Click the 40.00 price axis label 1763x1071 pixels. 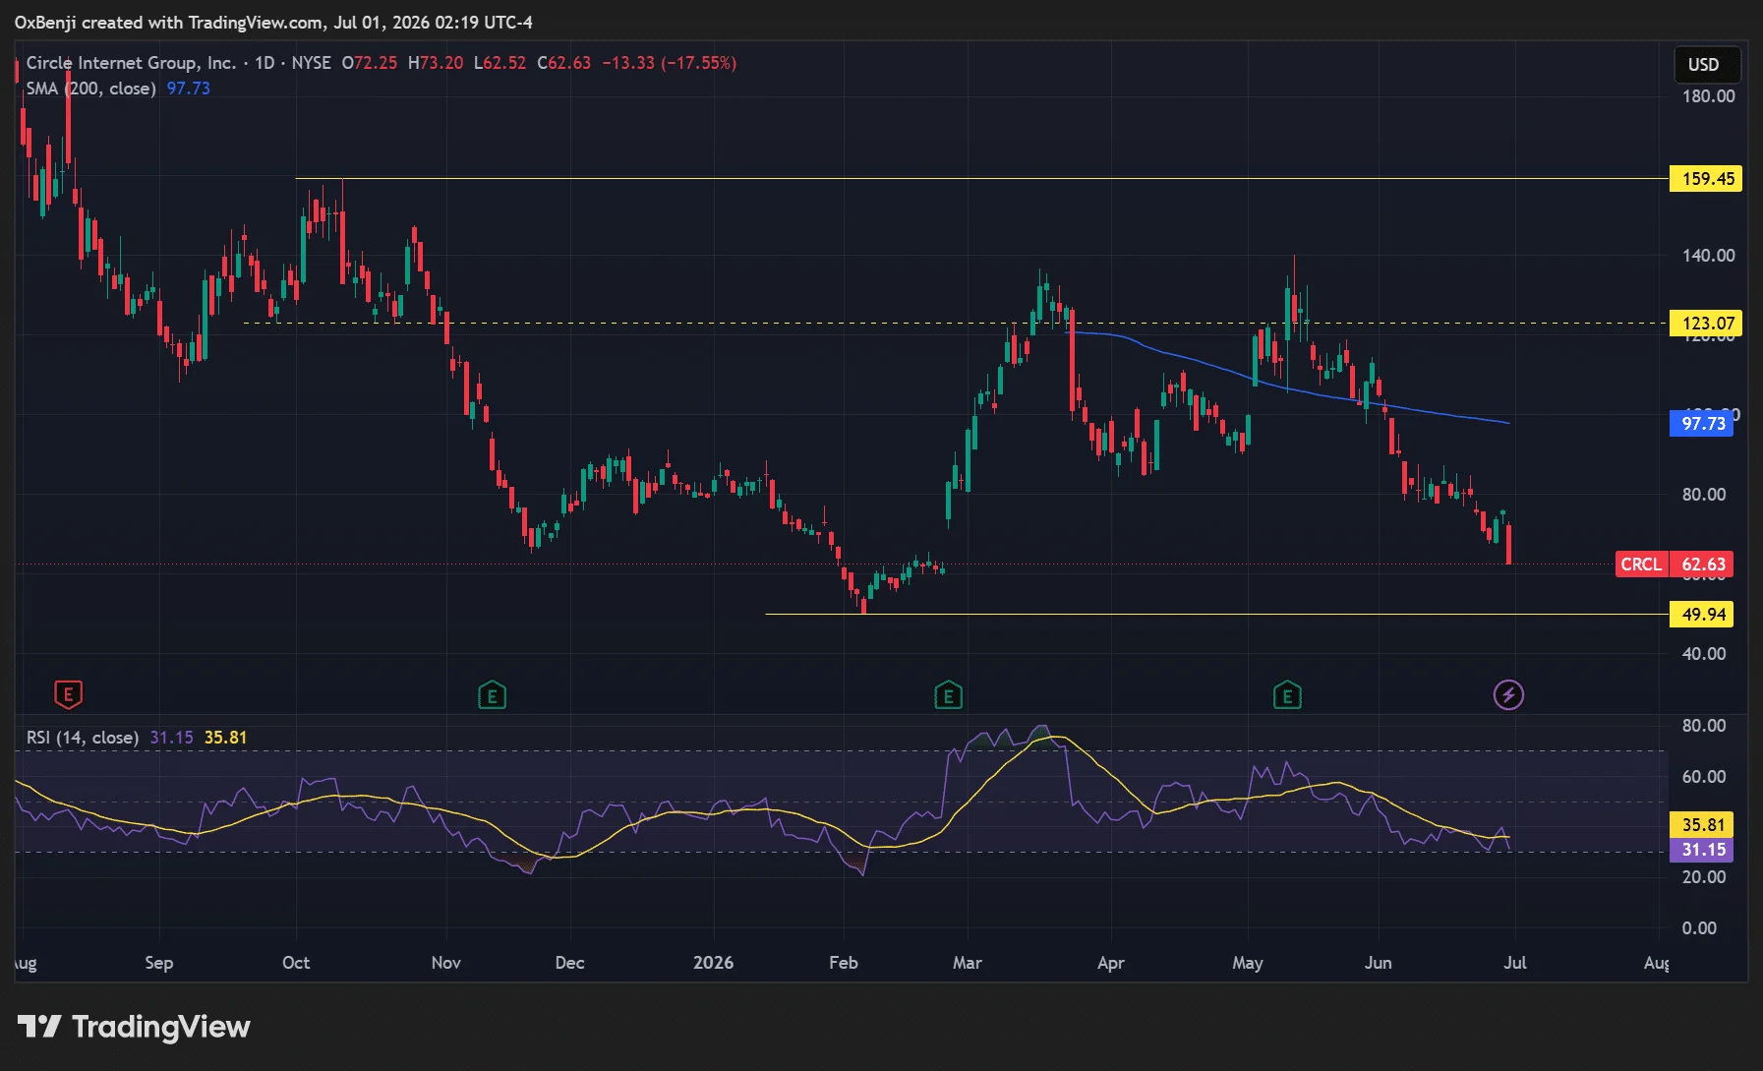pyautogui.click(x=1703, y=654)
